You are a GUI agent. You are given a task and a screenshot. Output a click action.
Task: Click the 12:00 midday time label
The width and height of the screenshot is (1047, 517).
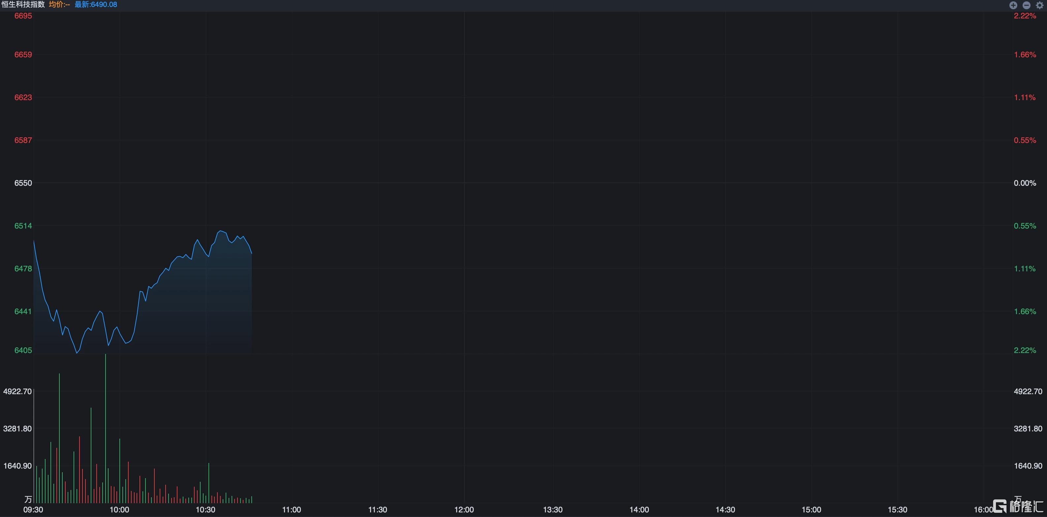(464, 510)
